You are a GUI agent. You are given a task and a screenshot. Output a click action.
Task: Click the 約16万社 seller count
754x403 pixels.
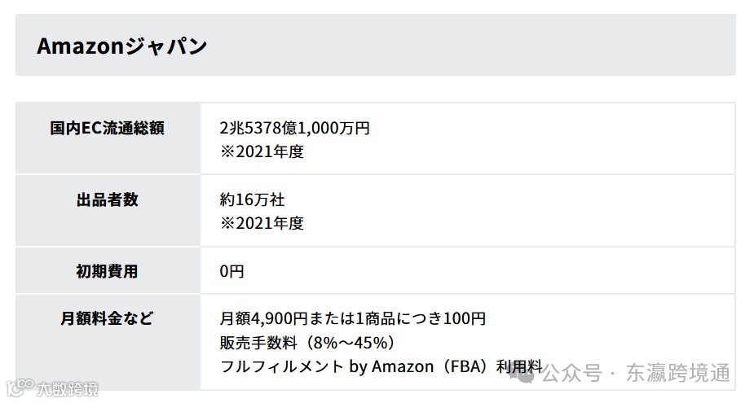click(x=253, y=199)
